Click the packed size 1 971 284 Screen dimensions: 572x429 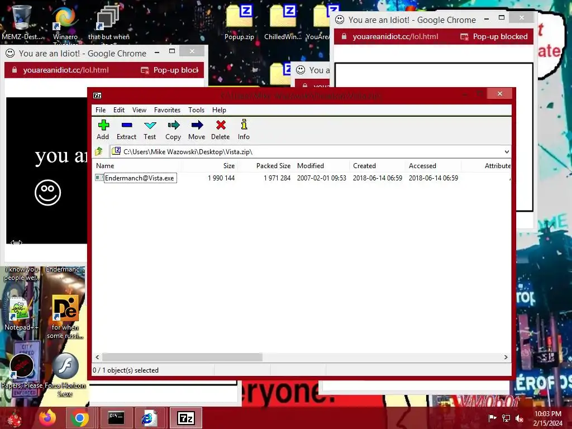(x=277, y=178)
